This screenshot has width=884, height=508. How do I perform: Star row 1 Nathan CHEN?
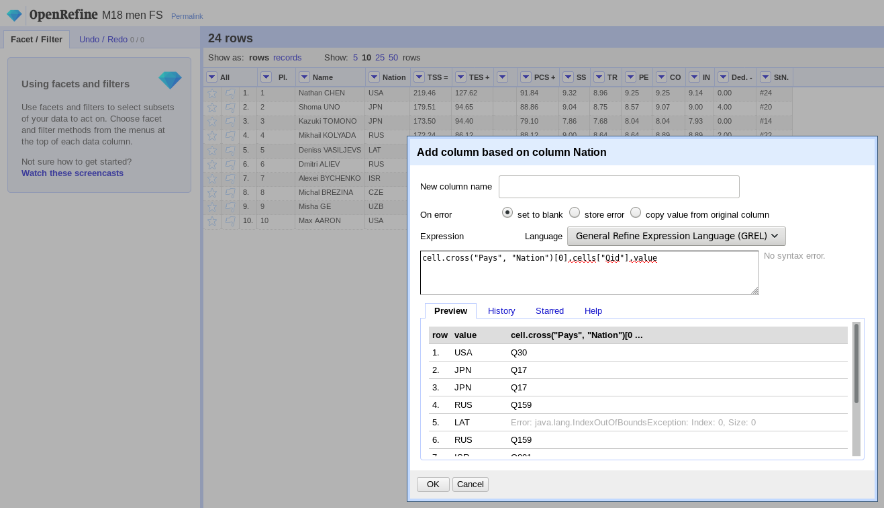pyautogui.click(x=212, y=93)
